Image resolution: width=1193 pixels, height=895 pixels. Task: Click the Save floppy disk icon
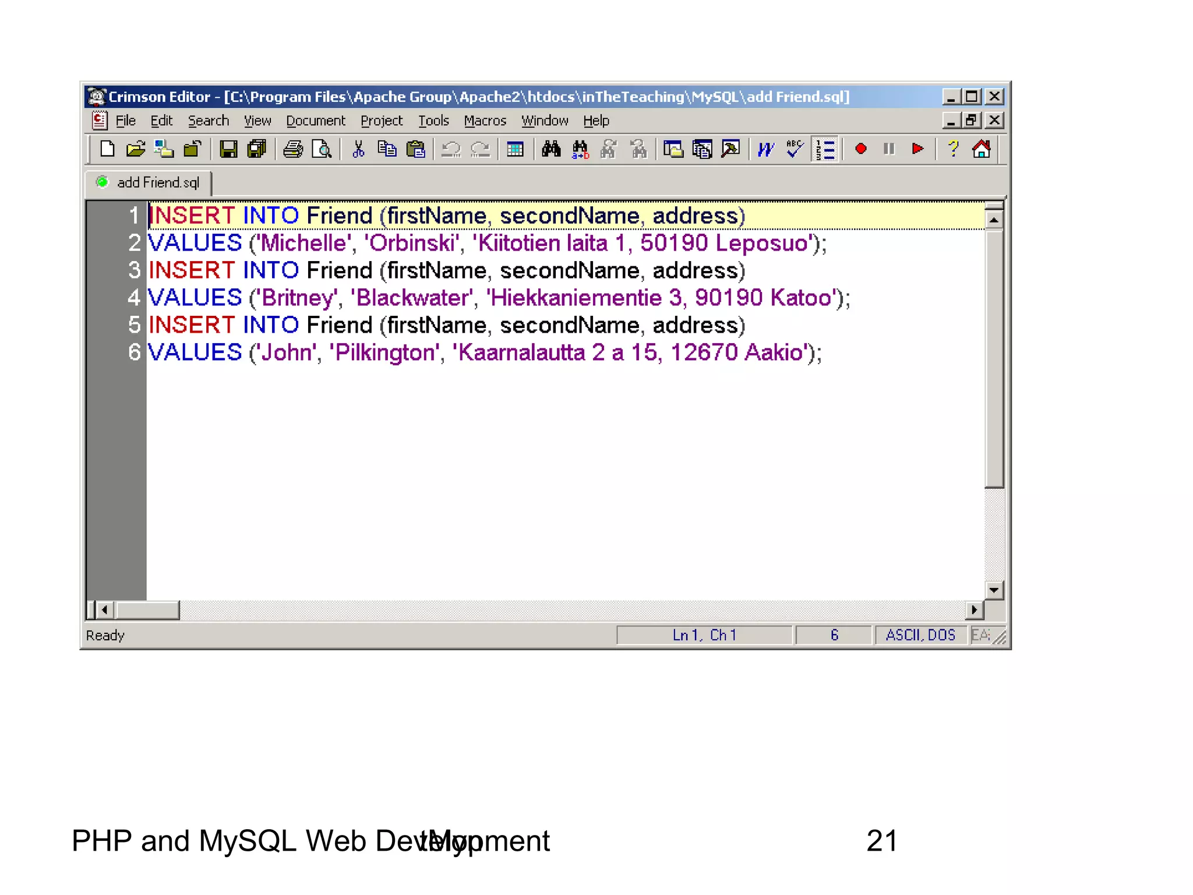point(228,149)
